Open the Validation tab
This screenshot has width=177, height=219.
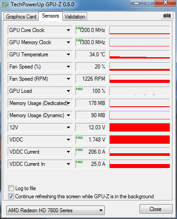point(75,17)
